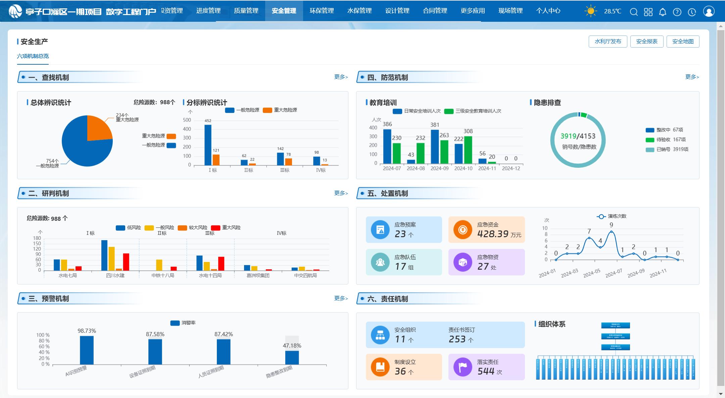This screenshot has height=398, width=725.
Task: Click the 落实责任 purple flag icon
Action: coord(463,367)
